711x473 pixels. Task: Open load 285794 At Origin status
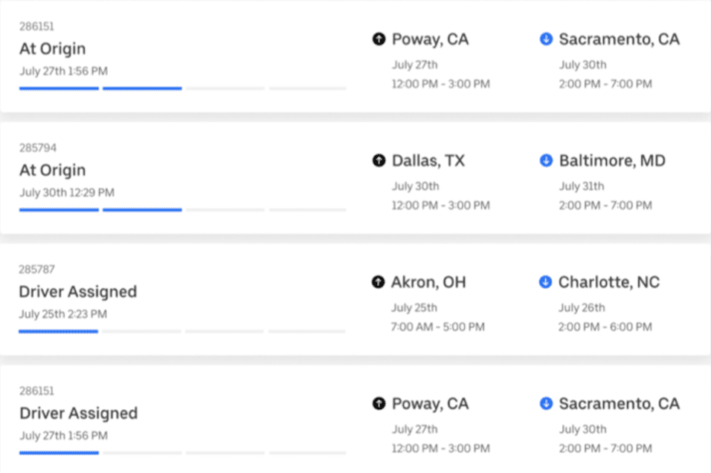53,170
